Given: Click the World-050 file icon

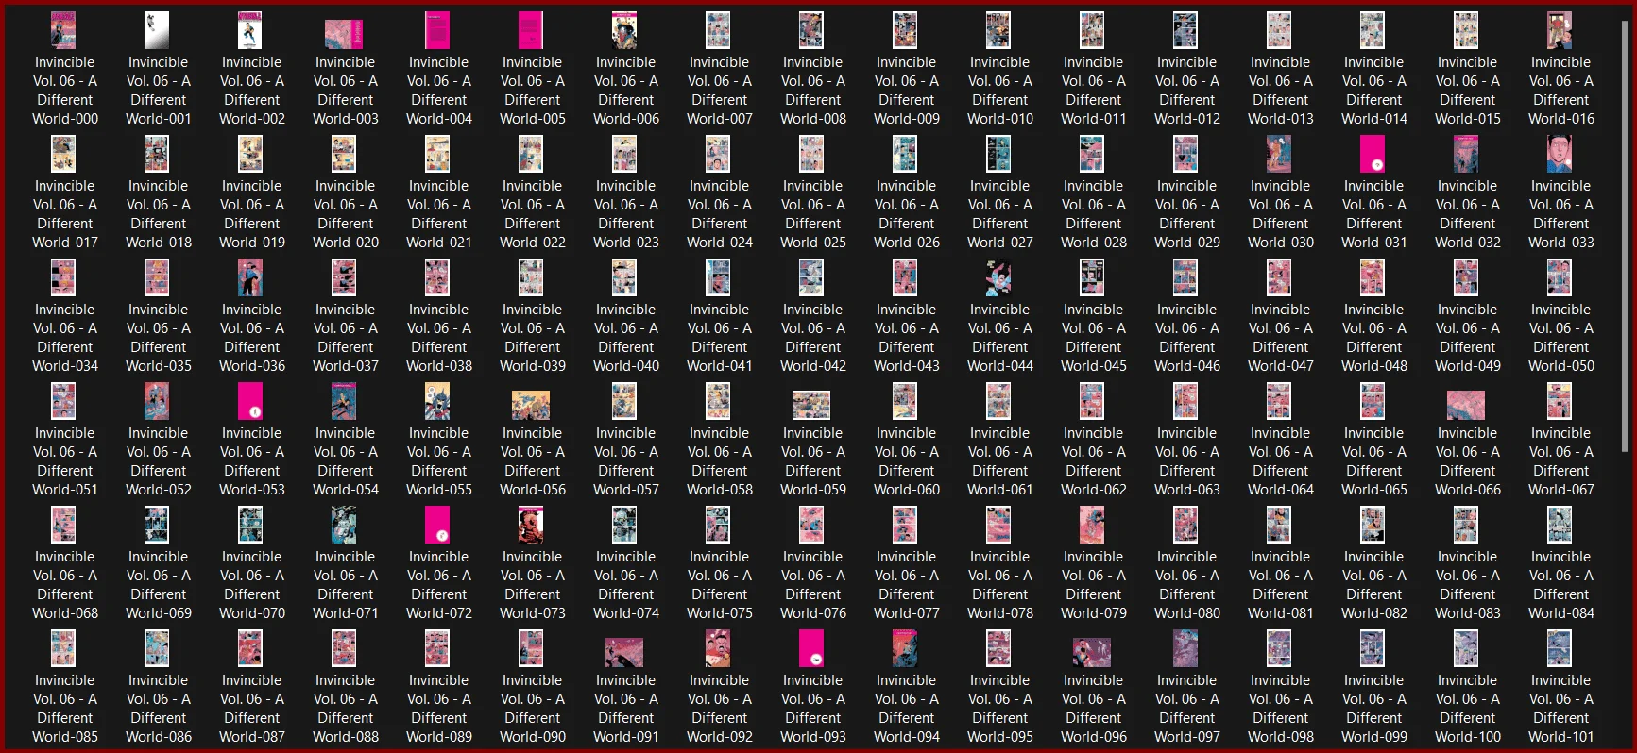Looking at the screenshot, I should [1560, 277].
